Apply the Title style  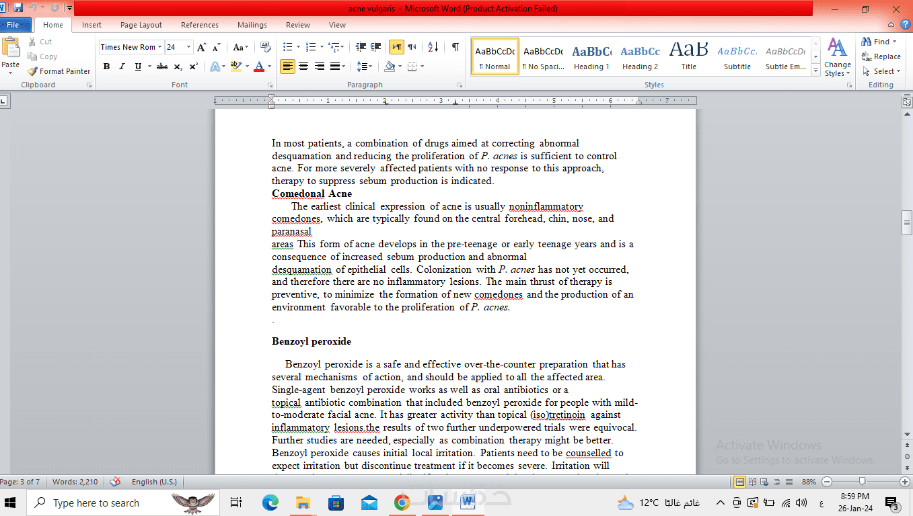688,56
